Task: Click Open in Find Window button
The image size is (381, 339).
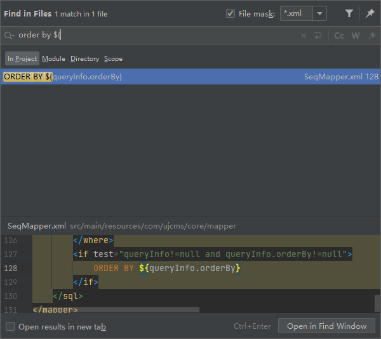Action: 326,326
